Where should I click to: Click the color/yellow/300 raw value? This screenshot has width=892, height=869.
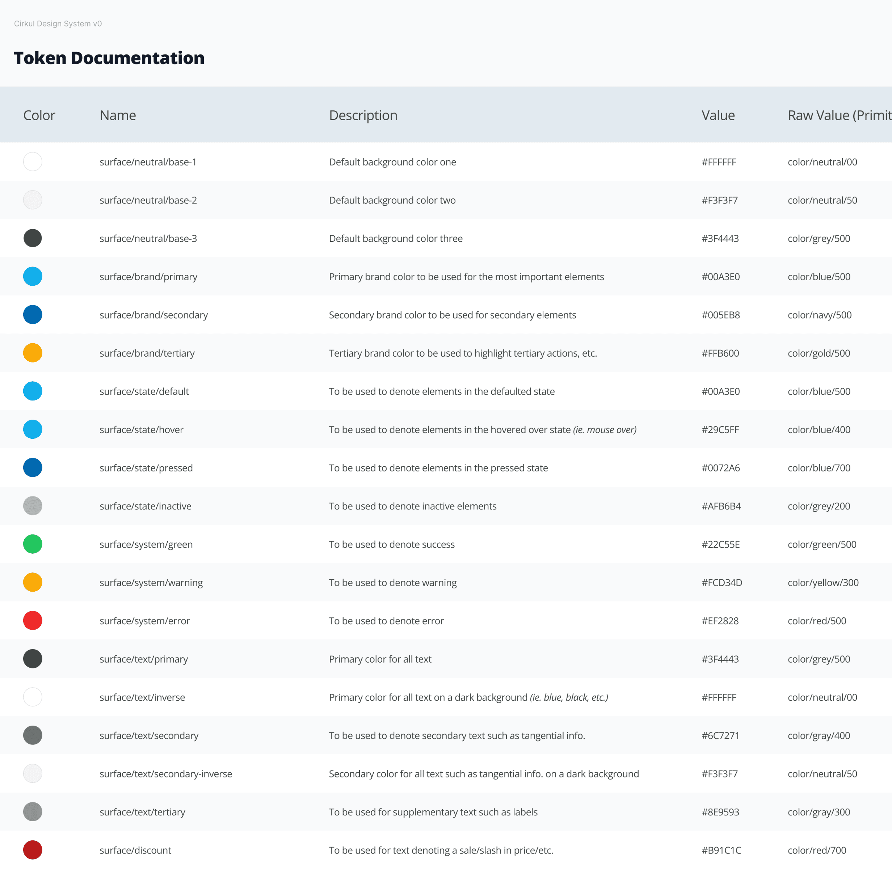pos(822,582)
